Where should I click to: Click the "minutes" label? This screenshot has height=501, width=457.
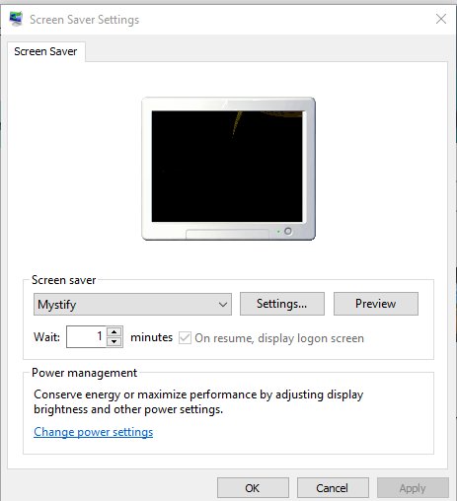[152, 337]
